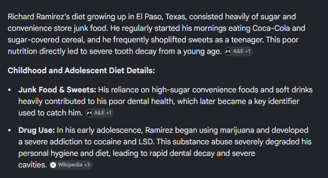Screen dimensions: 328x178
Task: Click the Wikipedia globe icon after "cavities."
Action: click(x=53, y=165)
